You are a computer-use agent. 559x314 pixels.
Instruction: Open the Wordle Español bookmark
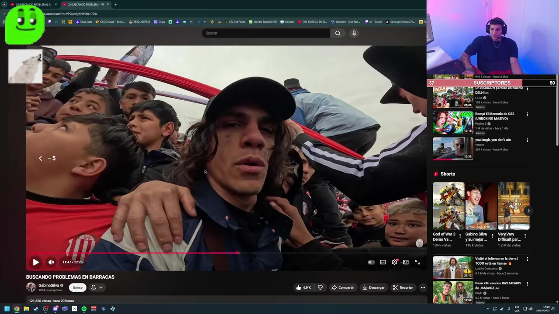tap(262, 21)
